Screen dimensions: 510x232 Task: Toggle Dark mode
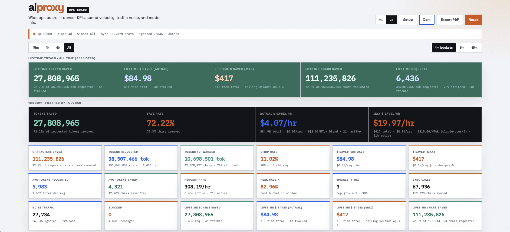(x=427, y=20)
